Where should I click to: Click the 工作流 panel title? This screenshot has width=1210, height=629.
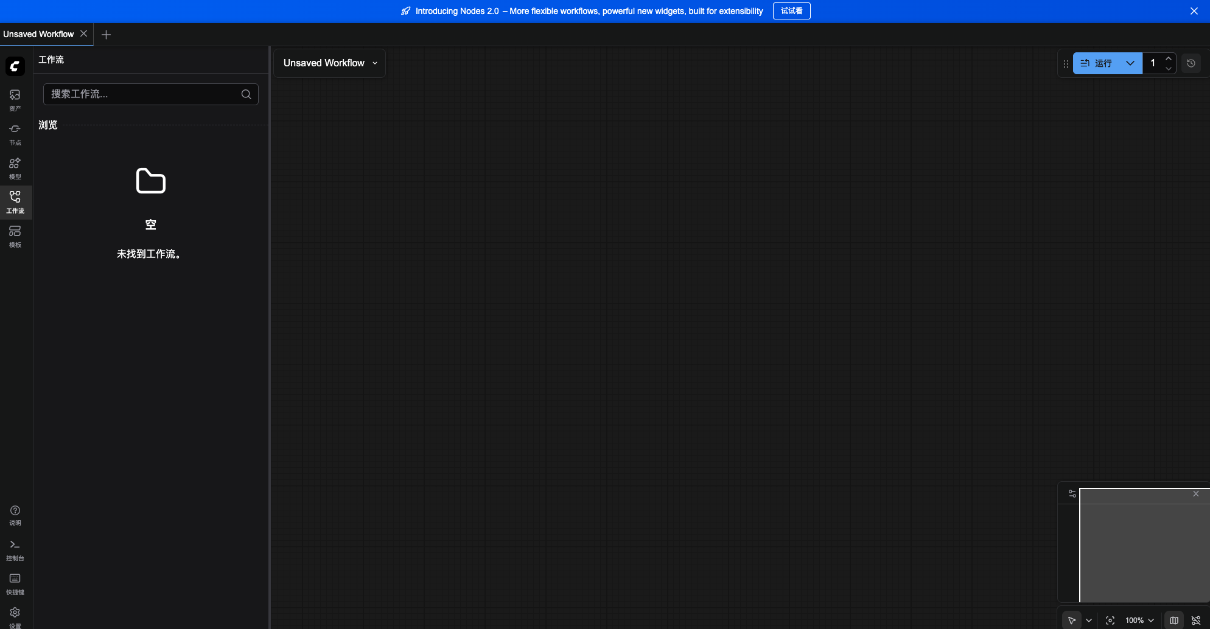tap(51, 60)
